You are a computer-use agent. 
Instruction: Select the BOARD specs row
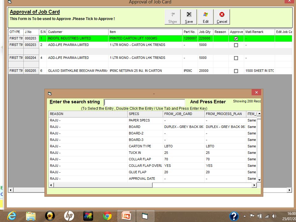153,127
